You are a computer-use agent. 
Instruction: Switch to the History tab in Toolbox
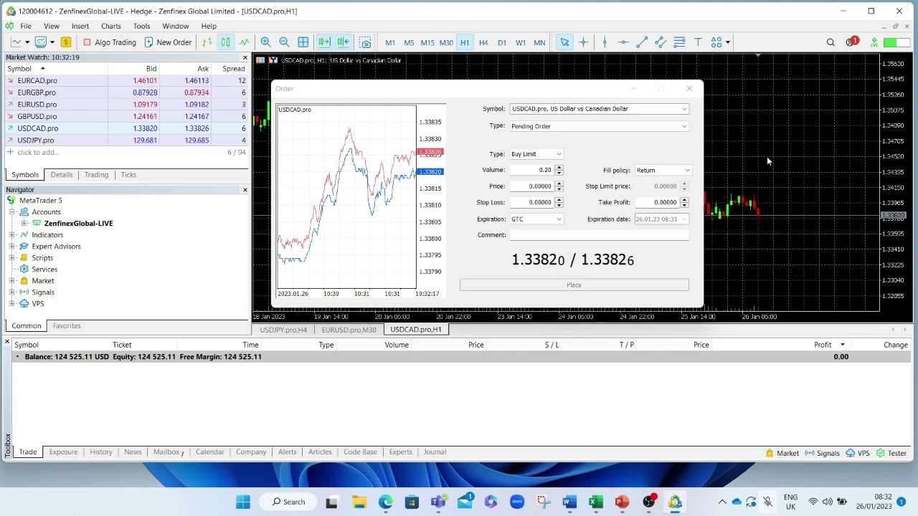coord(101,452)
